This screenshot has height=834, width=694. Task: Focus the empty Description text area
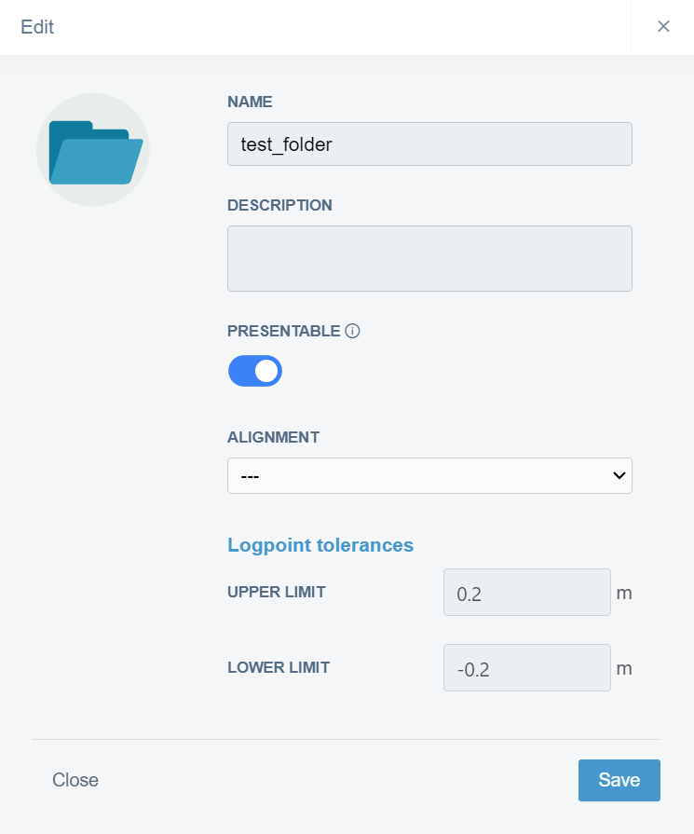click(429, 258)
